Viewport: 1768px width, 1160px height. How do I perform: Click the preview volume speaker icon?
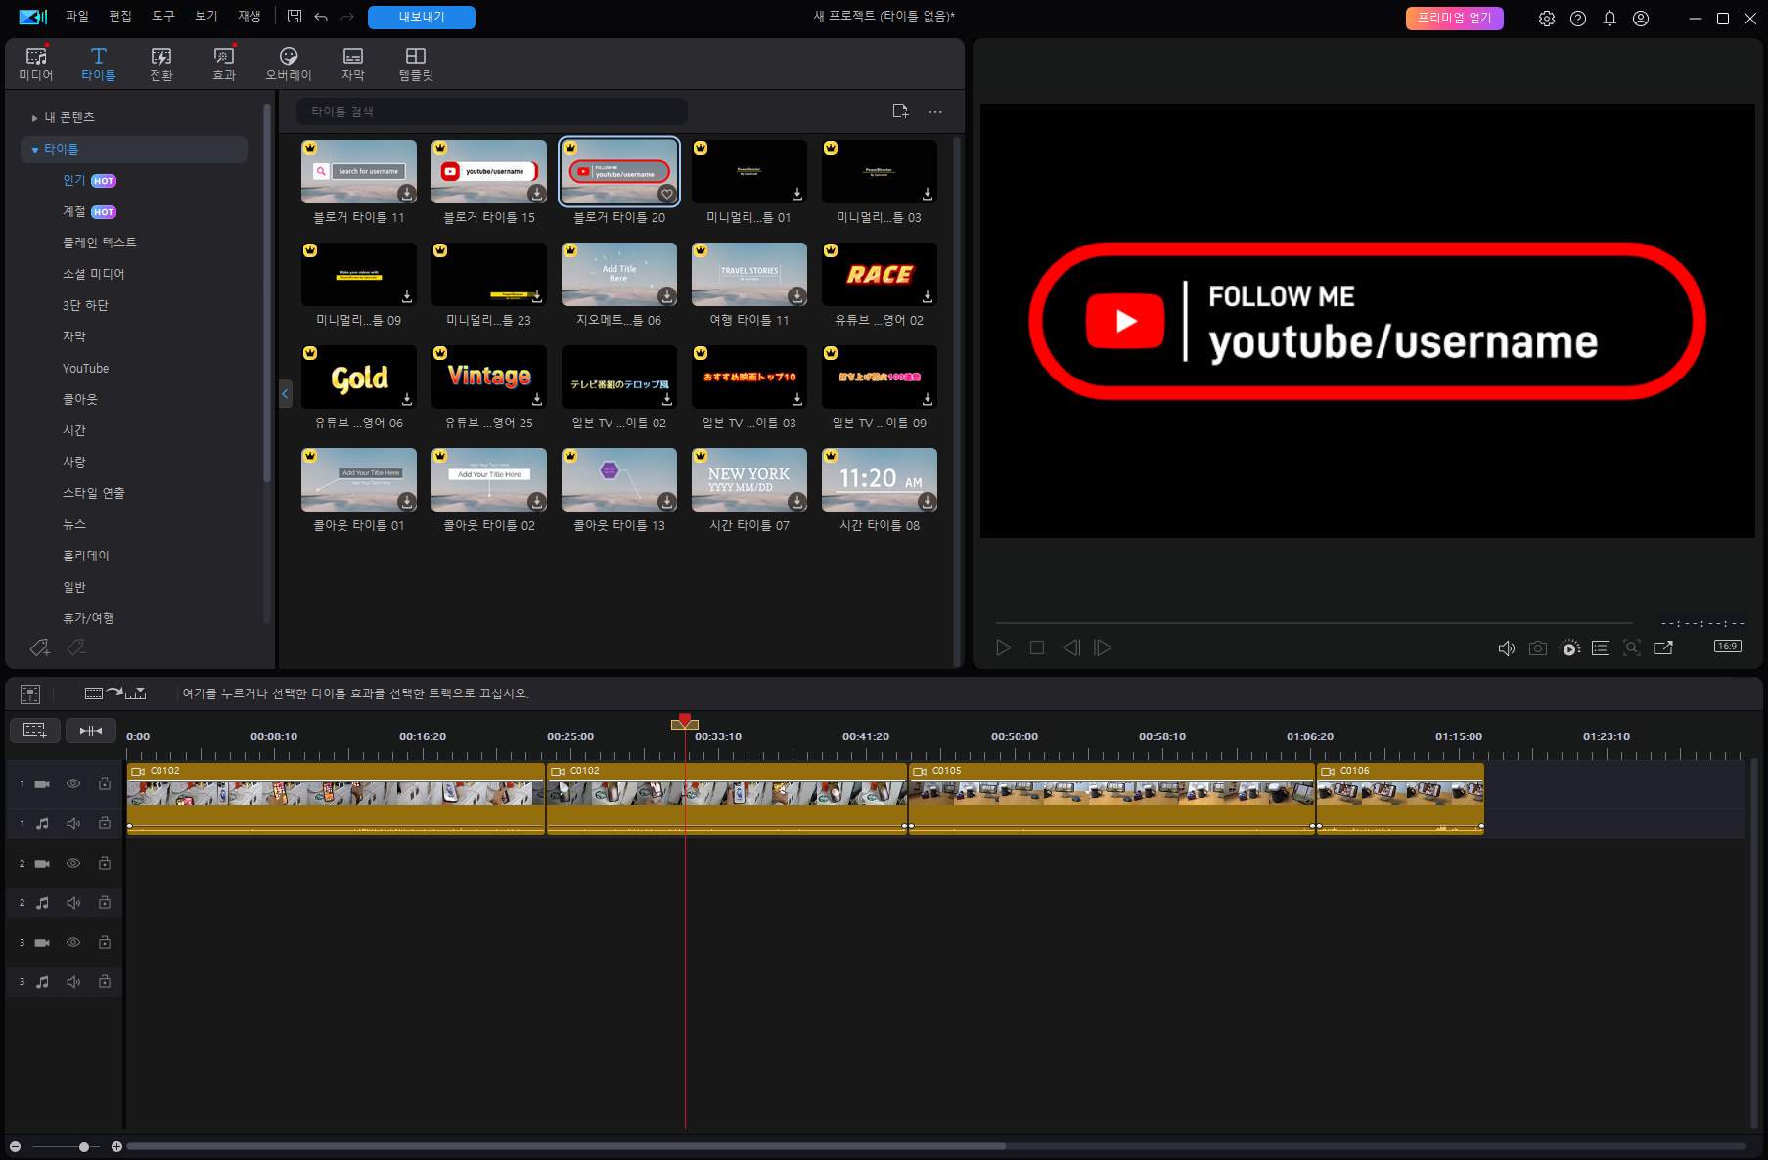[x=1507, y=647]
